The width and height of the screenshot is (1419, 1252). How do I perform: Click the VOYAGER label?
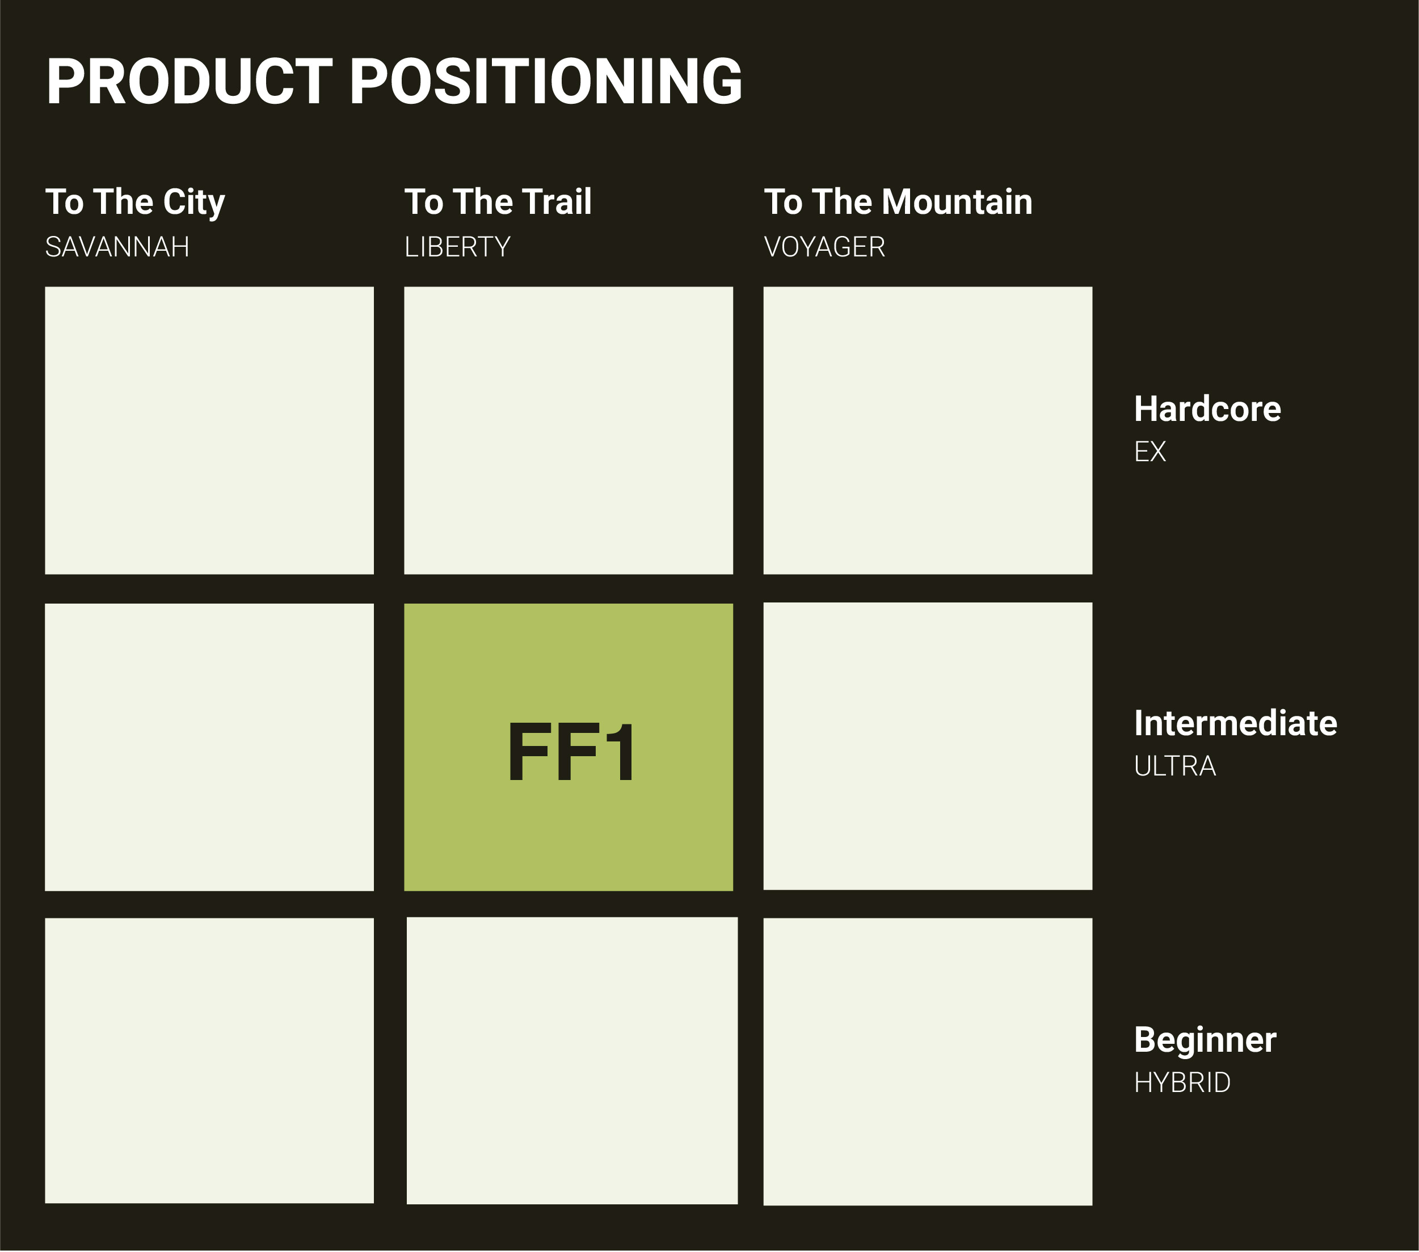(825, 247)
